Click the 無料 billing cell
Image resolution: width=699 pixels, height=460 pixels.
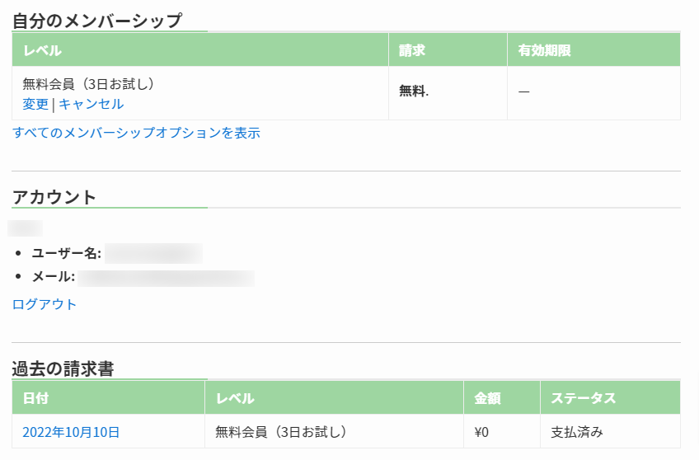point(414,92)
